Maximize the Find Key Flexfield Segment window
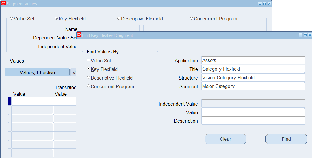Image resolution: width=312 pixels, height=158 pixels. point(305,35)
